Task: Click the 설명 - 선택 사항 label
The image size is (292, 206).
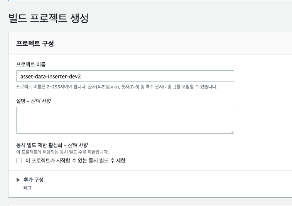Action: tap(33, 101)
